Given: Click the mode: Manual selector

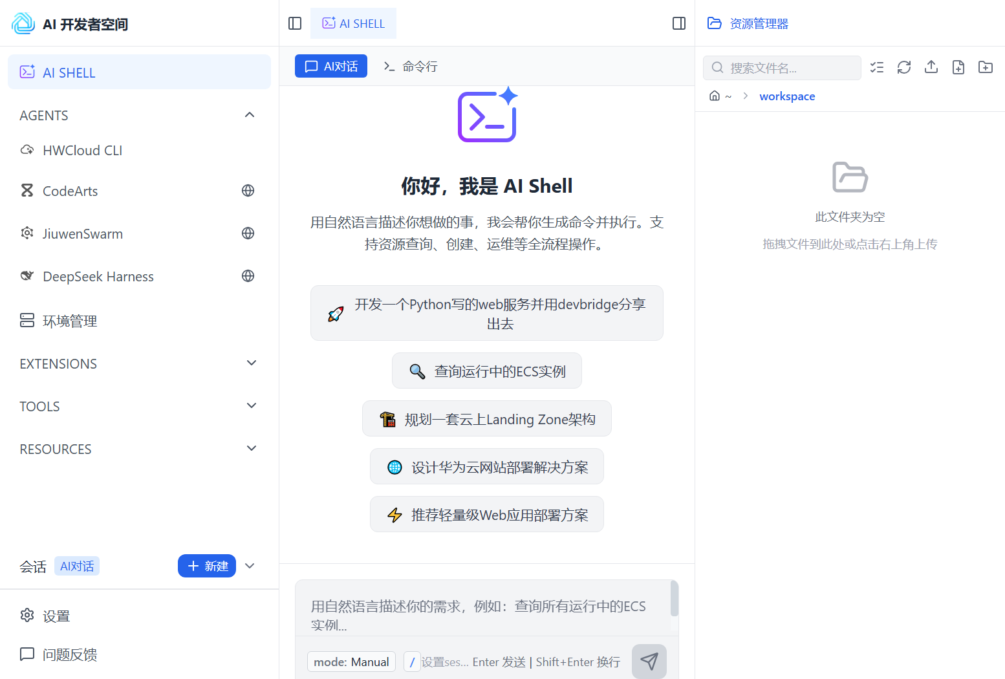Looking at the screenshot, I should (351, 662).
